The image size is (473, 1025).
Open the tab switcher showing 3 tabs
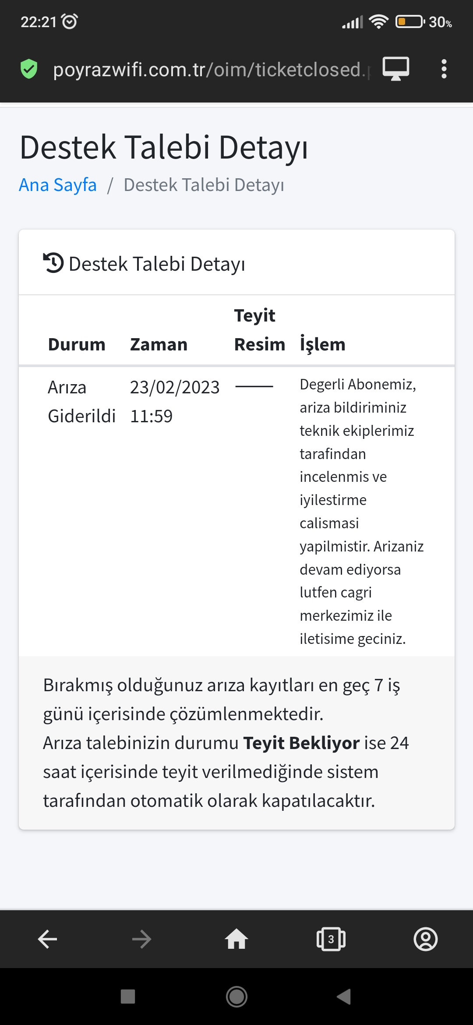tap(331, 939)
